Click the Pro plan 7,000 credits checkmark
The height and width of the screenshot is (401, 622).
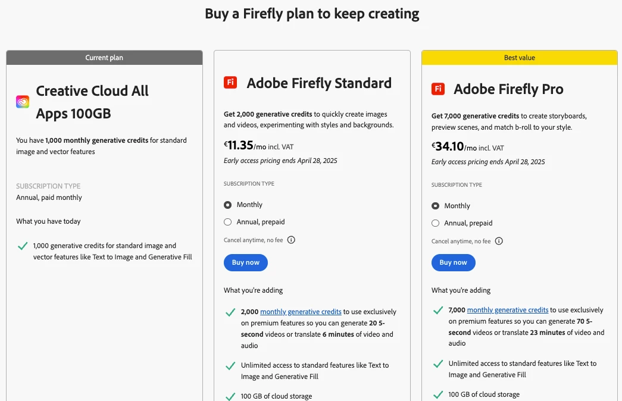(x=438, y=310)
